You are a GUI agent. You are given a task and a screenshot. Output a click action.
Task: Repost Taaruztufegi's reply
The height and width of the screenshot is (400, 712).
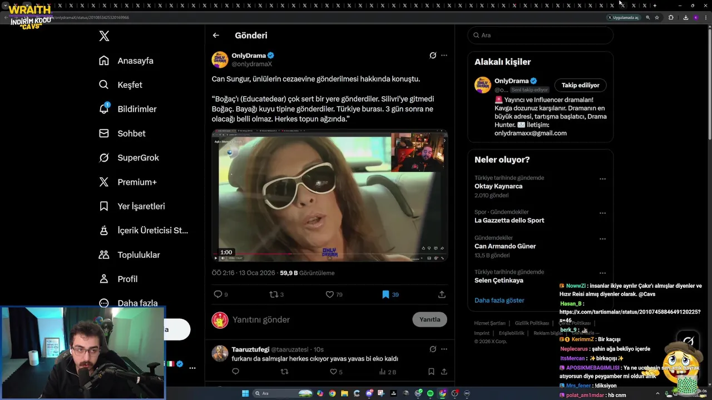284,372
